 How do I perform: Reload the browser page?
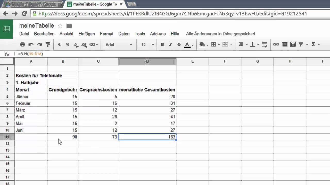24,14
